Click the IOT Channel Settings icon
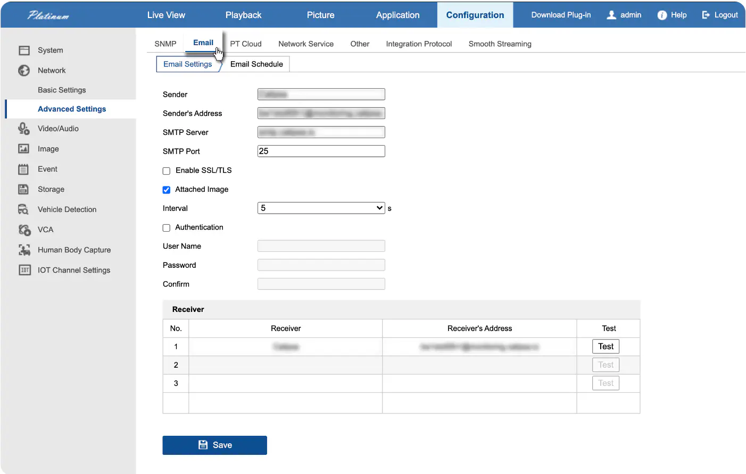The height and width of the screenshot is (474, 746). coord(24,270)
